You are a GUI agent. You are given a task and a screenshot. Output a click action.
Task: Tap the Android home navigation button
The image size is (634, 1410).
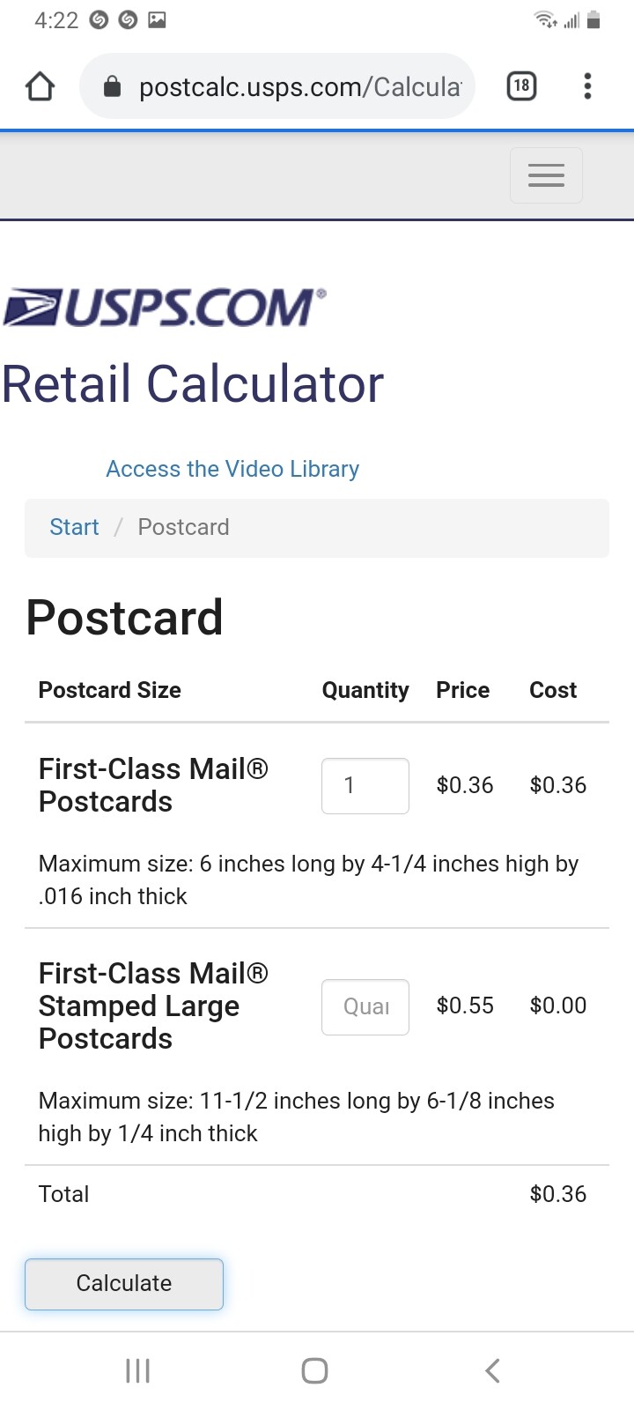click(314, 1370)
